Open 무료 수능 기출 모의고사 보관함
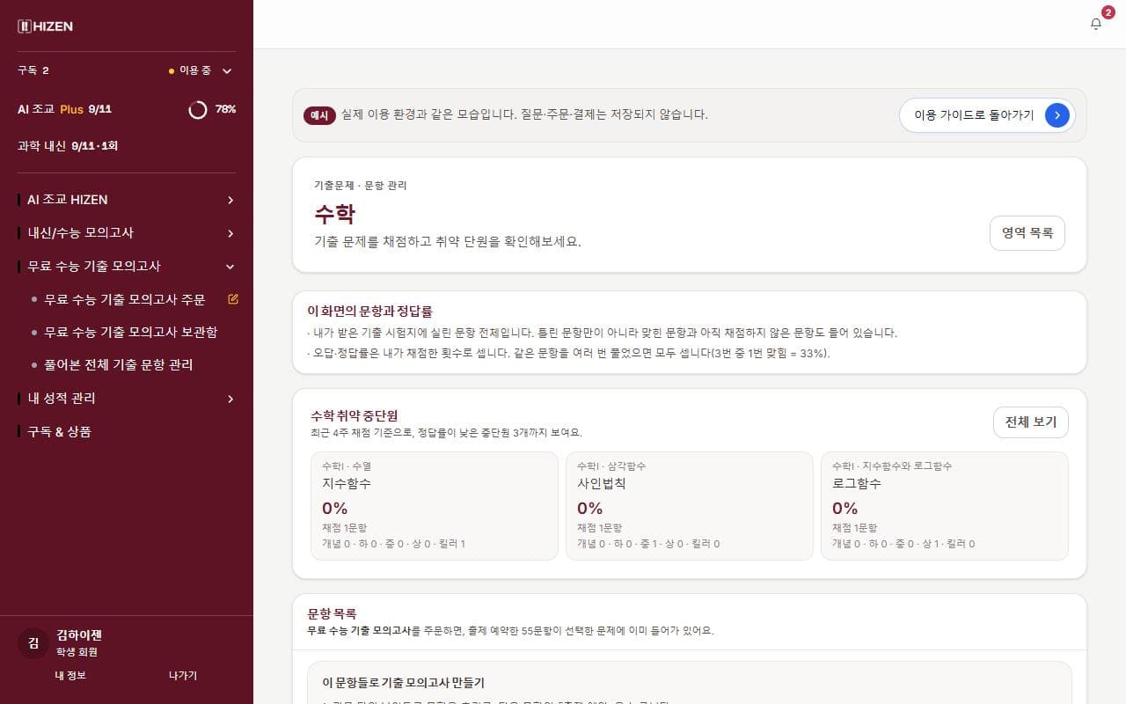 [x=130, y=332]
